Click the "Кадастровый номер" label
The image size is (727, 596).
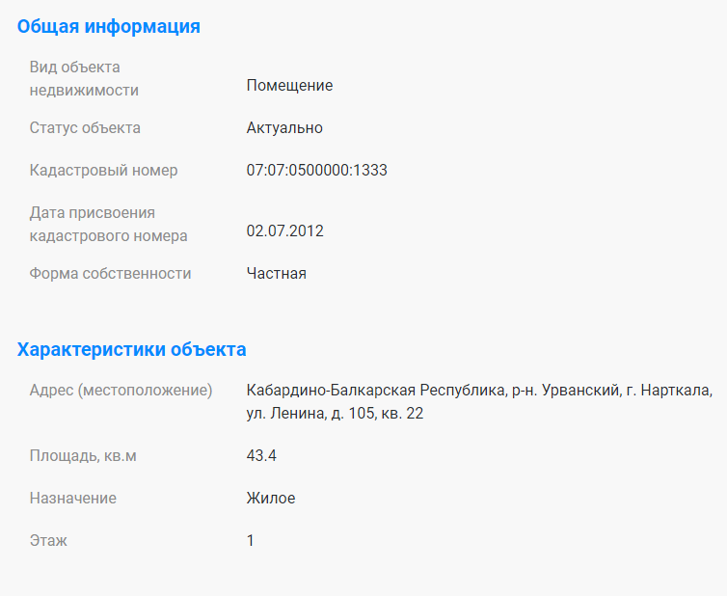103,170
